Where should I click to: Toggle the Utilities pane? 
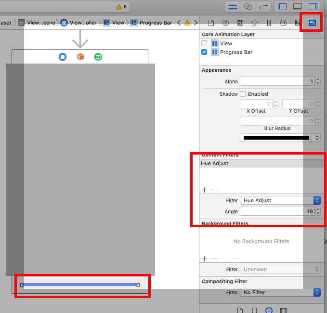click(313, 7)
